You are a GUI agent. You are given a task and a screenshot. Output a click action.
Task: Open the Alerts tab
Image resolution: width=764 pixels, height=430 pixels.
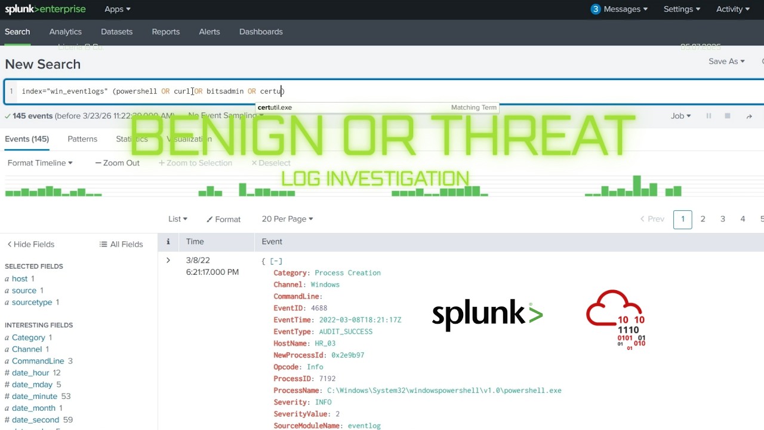(210, 32)
